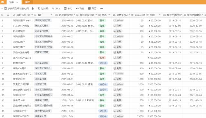The width and height of the screenshot is (206, 118).
Task: Open the 项目进展记录 column dropdown arrow
Action: [x=96, y=15]
